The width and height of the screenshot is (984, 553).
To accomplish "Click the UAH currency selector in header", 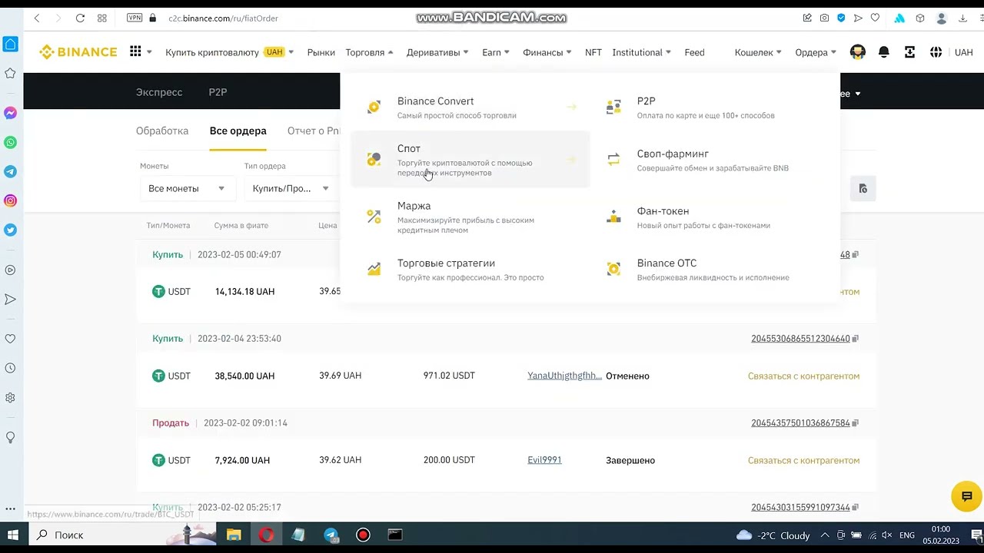I will tap(963, 52).
